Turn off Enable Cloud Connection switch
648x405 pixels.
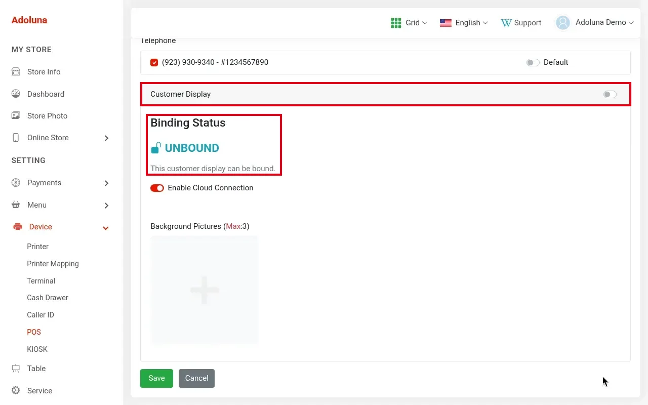157,188
